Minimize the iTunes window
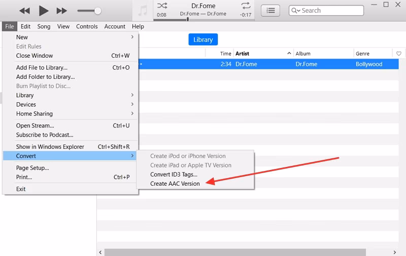 point(374,5)
